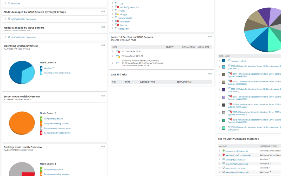
Task: Click the Google warning package icon
Action: click(x=117, y=14)
